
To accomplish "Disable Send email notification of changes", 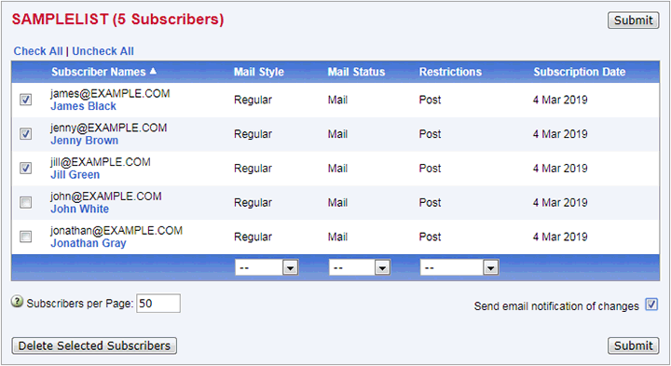I will click(651, 305).
